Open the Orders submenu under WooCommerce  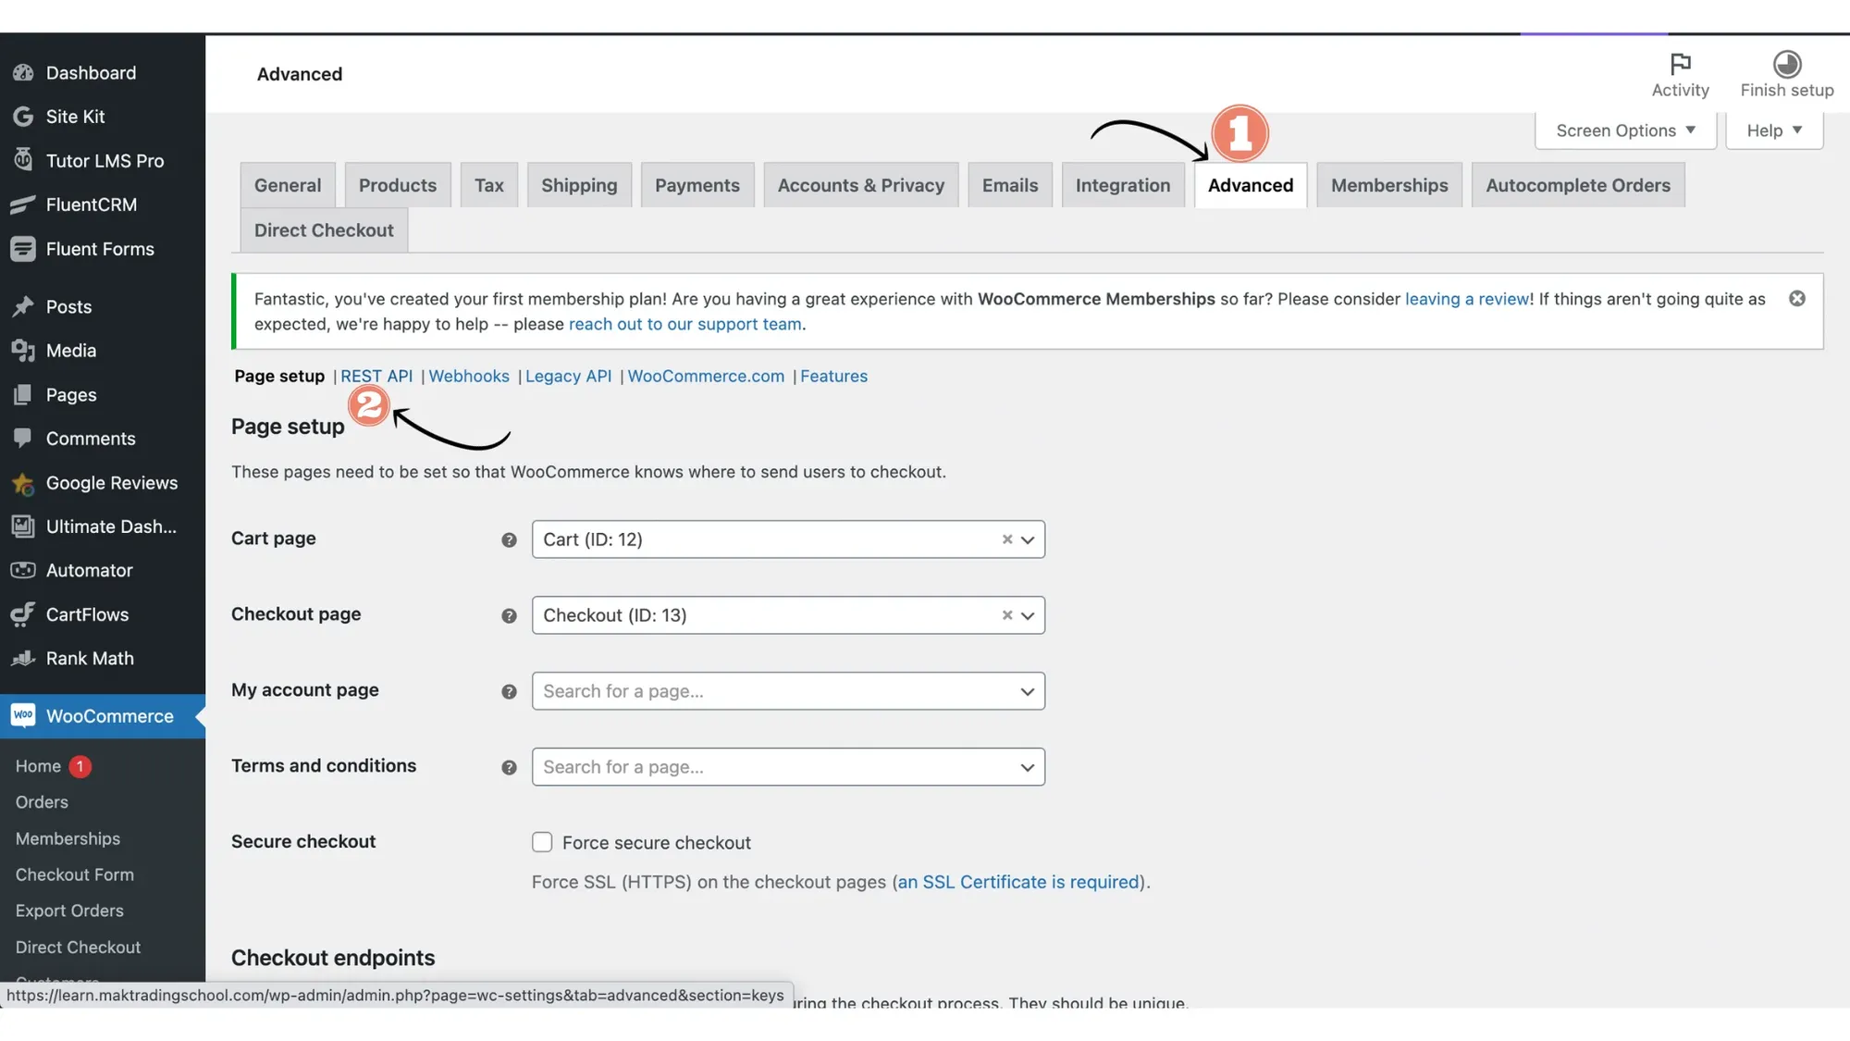42,802
